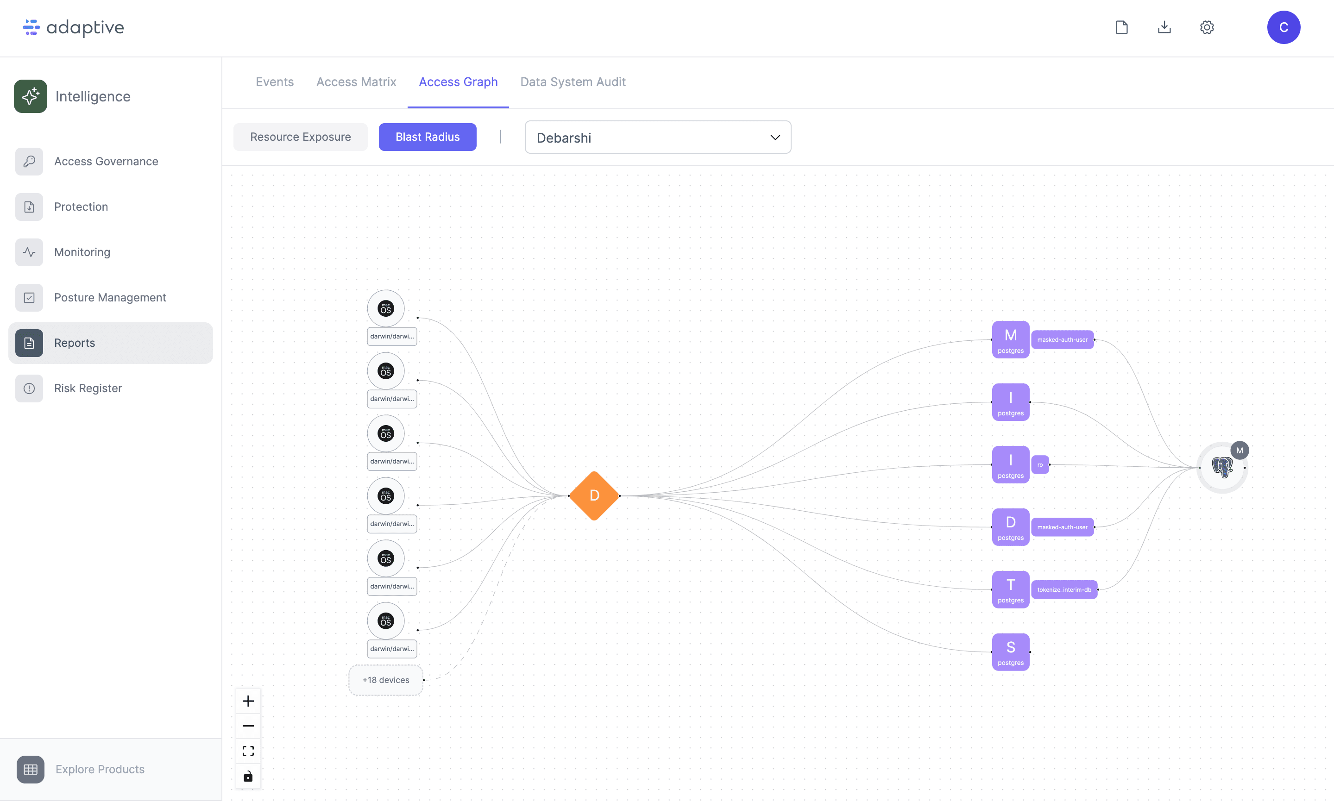The width and height of the screenshot is (1334, 802).
Task: Click the Intelligence sparkle icon
Action: point(30,96)
